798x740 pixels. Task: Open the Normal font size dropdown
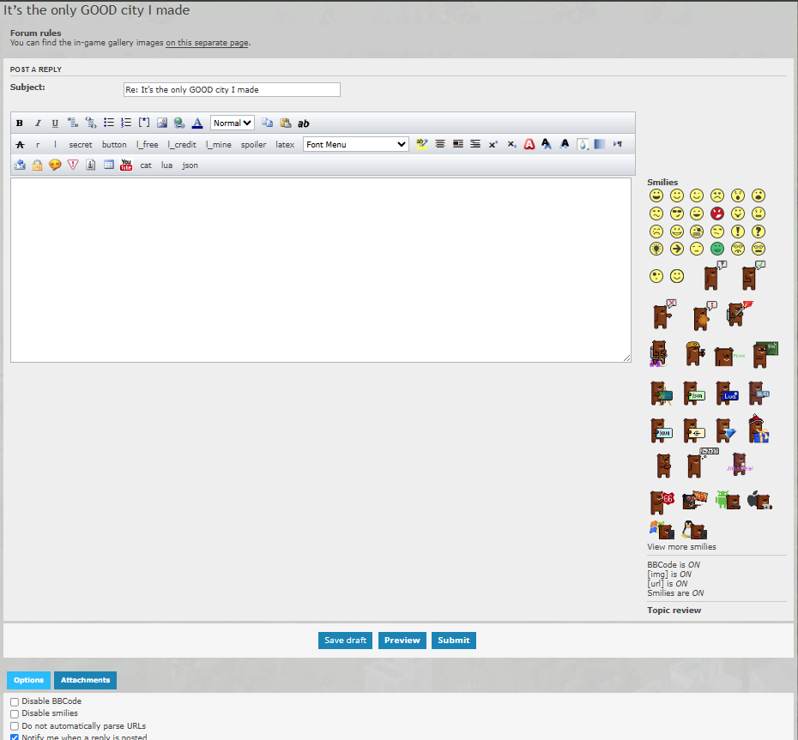[232, 123]
